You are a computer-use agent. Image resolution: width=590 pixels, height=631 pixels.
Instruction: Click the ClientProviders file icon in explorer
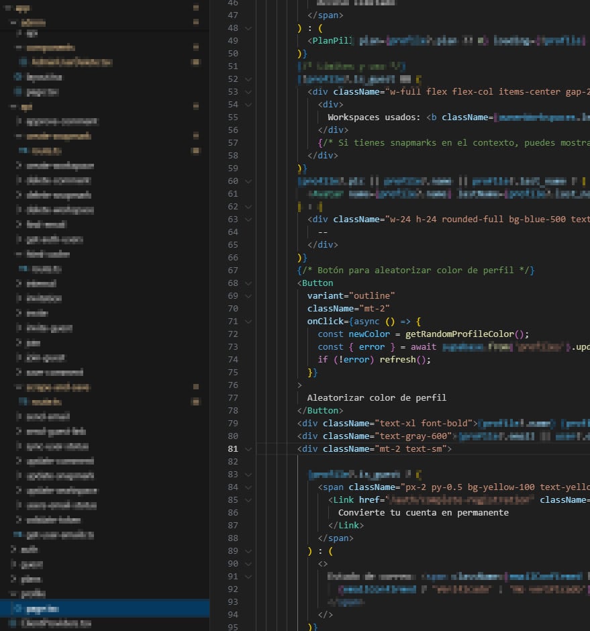point(13,624)
